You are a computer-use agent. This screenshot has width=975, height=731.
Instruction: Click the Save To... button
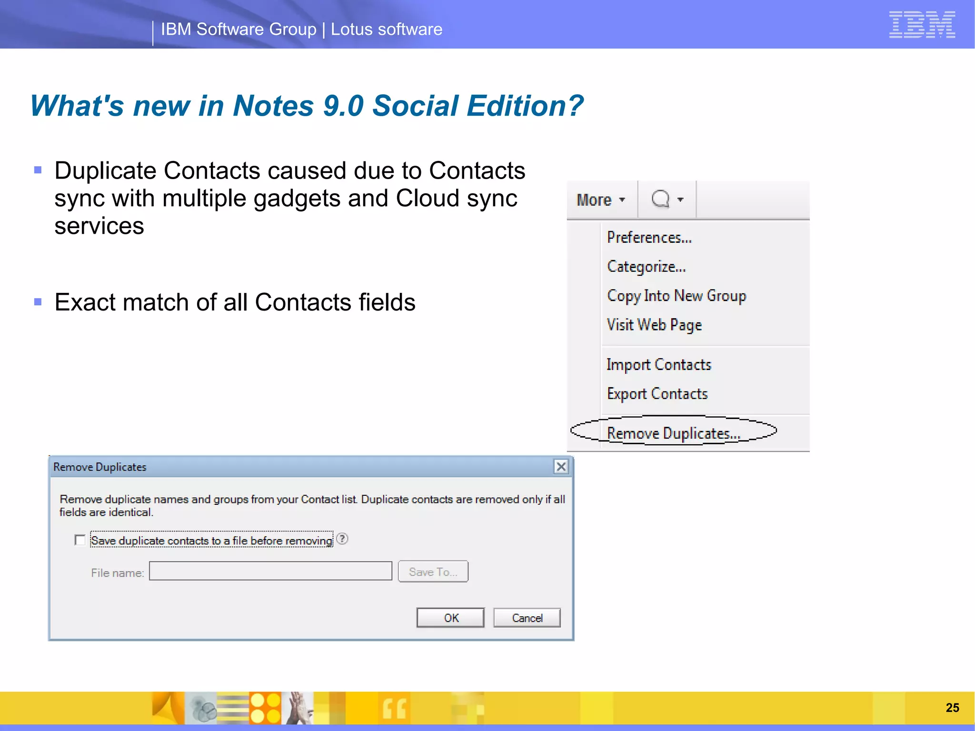click(433, 571)
